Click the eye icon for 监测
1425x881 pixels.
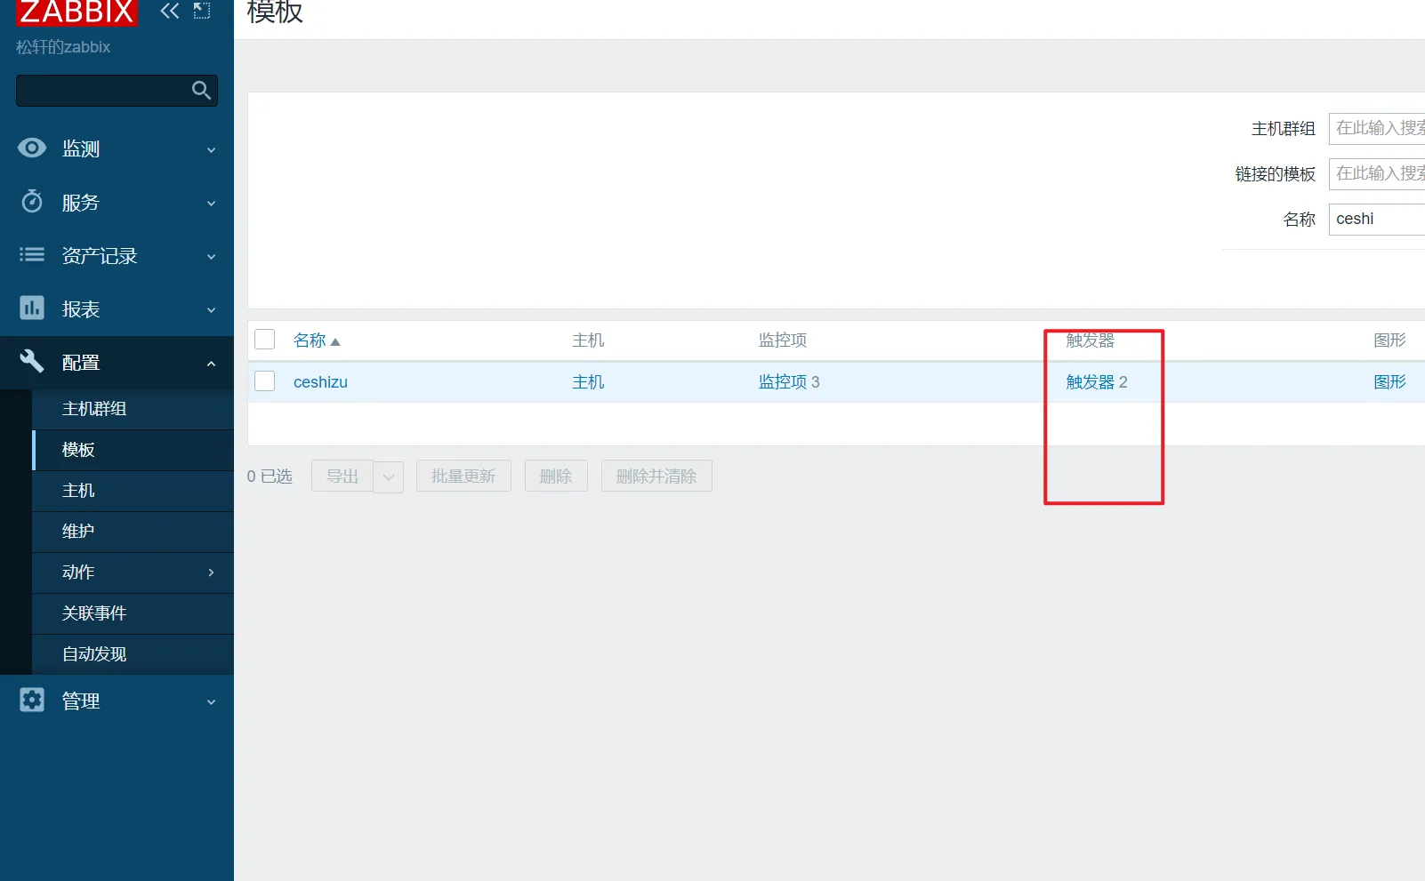tap(32, 148)
